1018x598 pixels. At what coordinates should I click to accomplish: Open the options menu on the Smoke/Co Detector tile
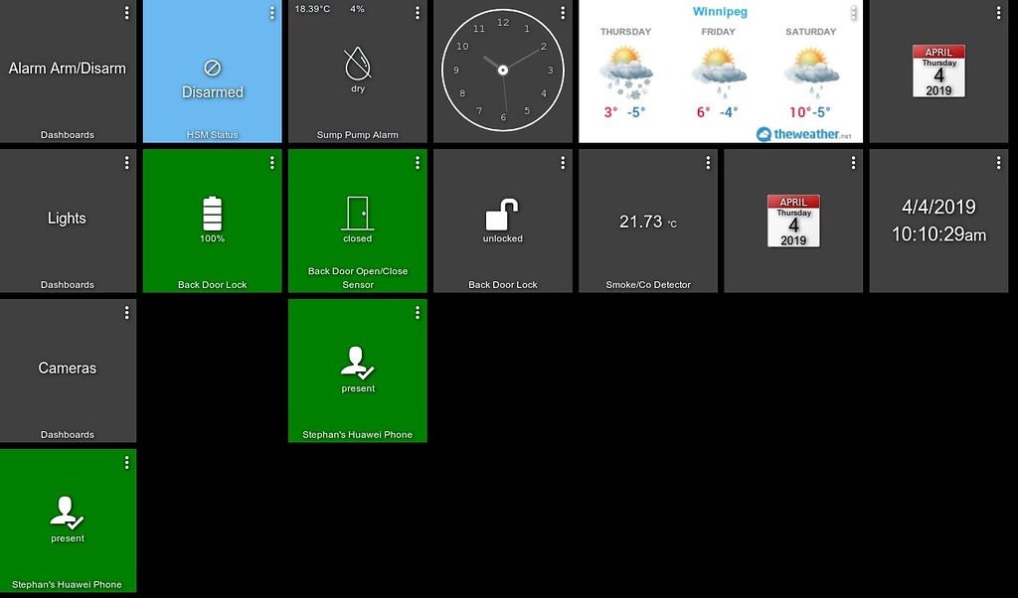coord(708,162)
